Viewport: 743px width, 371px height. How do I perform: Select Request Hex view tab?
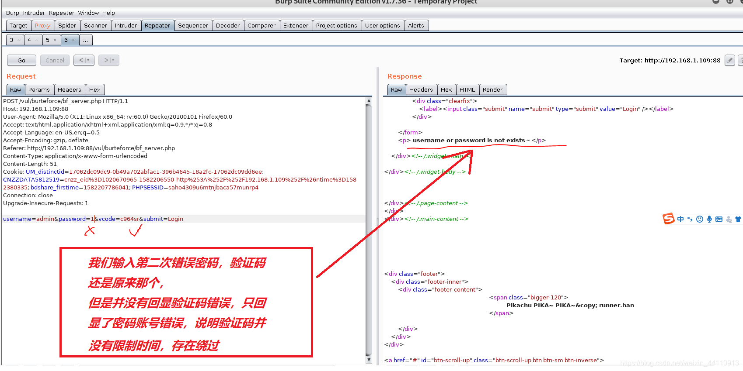(x=95, y=89)
